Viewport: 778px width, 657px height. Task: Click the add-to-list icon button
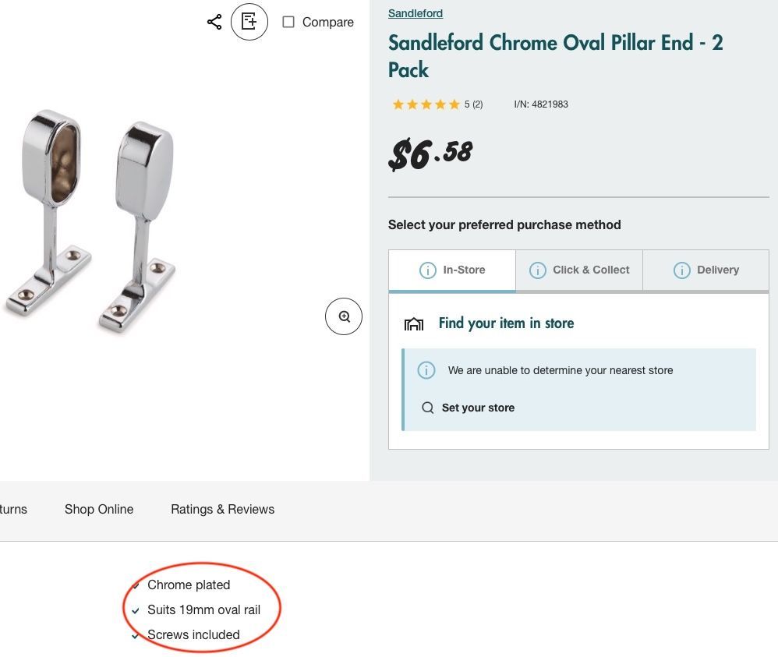tap(249, 22)
